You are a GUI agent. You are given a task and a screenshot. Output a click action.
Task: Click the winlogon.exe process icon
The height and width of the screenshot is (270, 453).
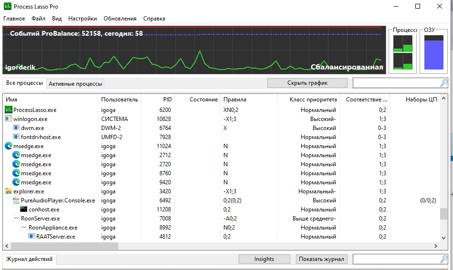pyautogui.click(x=9, y=119)
